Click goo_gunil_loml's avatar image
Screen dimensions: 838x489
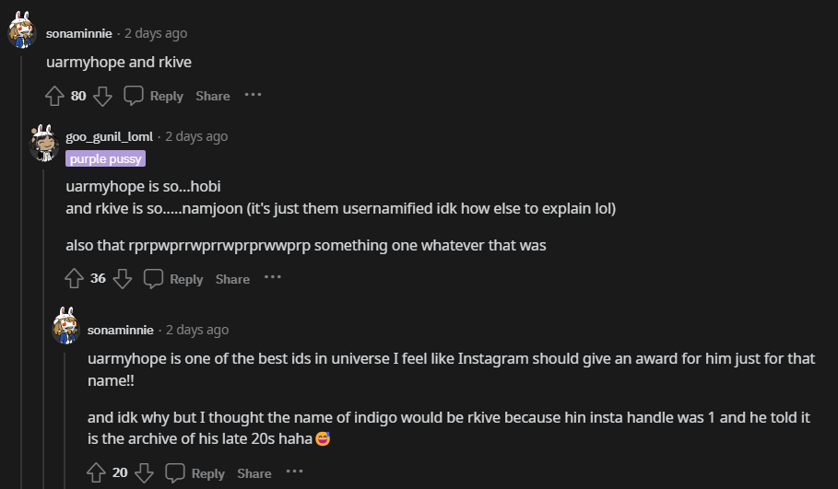(x=43, y=144)
